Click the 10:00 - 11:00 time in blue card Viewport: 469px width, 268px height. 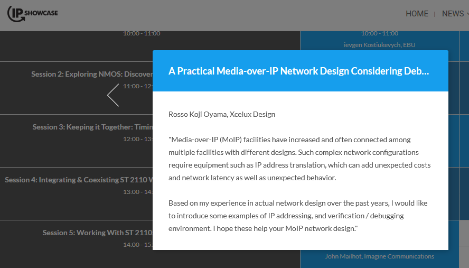380,33
